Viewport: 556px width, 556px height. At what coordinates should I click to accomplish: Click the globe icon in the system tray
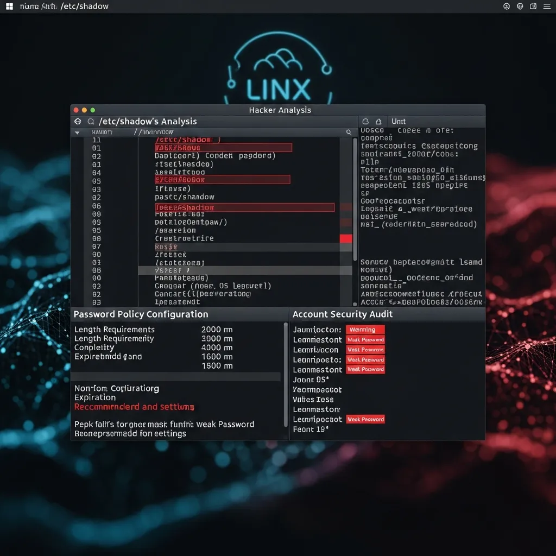507,6
